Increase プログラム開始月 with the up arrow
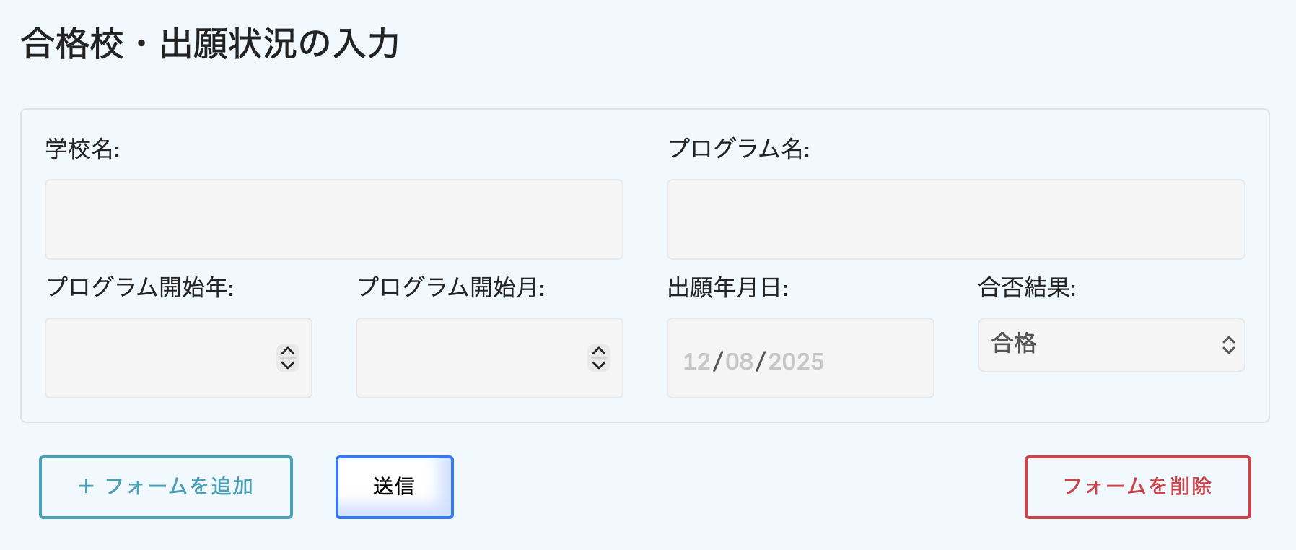 click(x=599, y=351)
